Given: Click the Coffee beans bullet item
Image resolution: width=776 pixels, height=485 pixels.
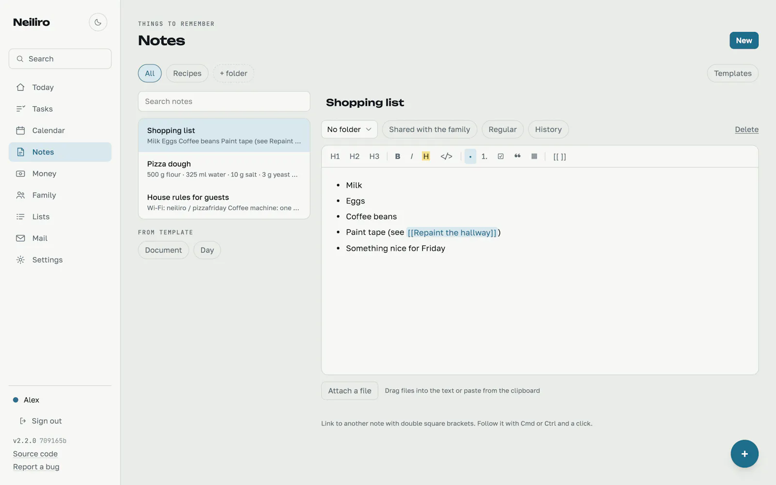Looking at the screenshot, I should [x=372, y=217].
